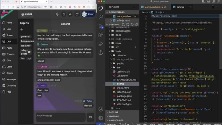Reload the browser page

click(x=13, y=7)
